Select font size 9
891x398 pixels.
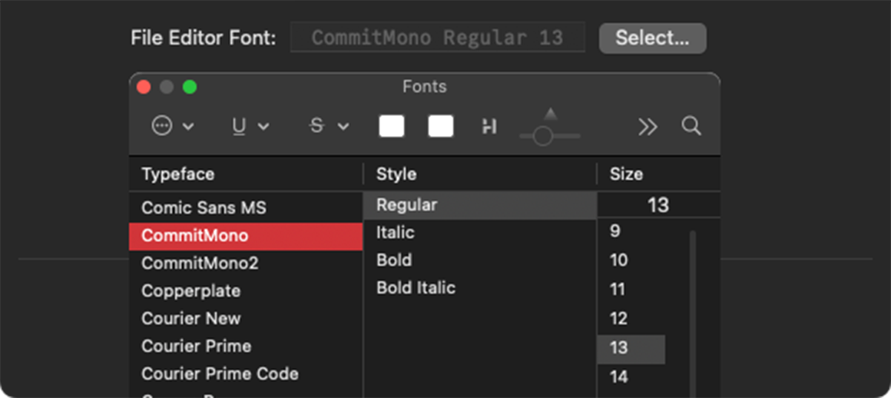click(631, 231)
